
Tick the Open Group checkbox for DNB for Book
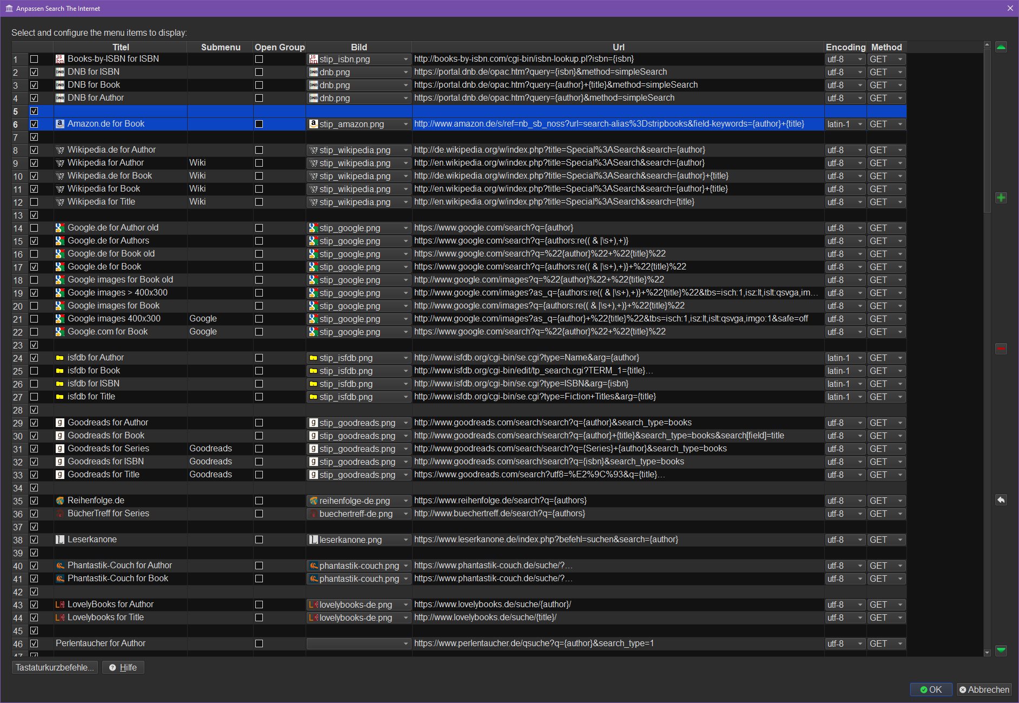coord(259,85)
